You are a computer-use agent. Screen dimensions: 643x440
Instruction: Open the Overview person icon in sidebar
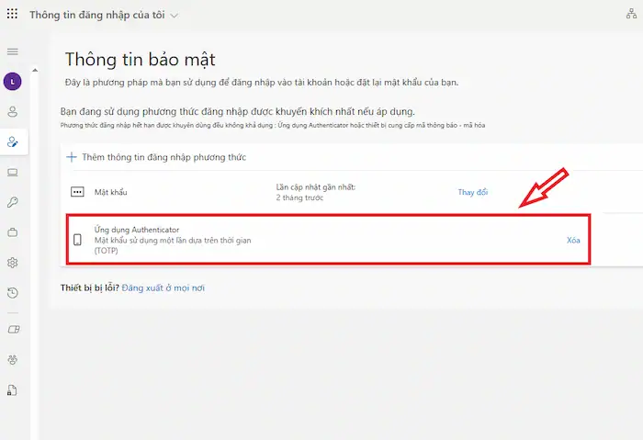[13, 112]
